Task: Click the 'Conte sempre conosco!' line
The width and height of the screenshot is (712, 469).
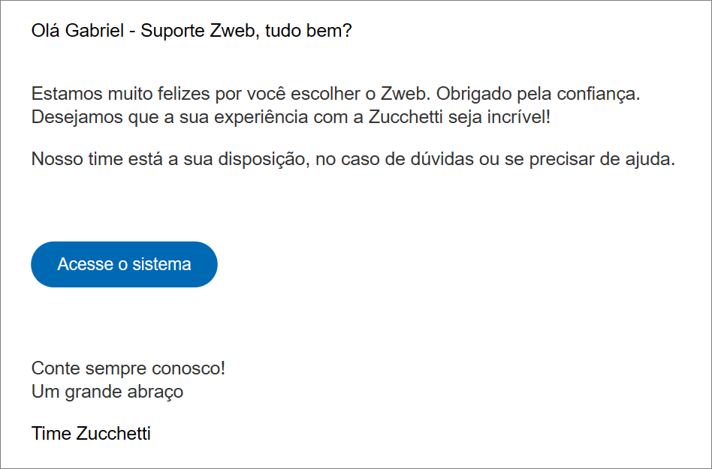Action: tap(128, 368)
